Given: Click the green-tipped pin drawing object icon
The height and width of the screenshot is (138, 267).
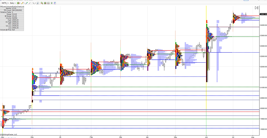Looking at the screenshot, I should click(x=26, y=3).
